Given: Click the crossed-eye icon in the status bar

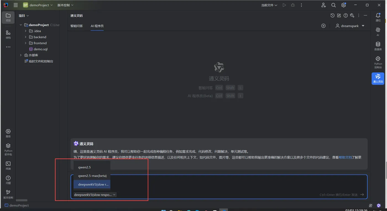Looking at the screenshot, I should (371, 205).
